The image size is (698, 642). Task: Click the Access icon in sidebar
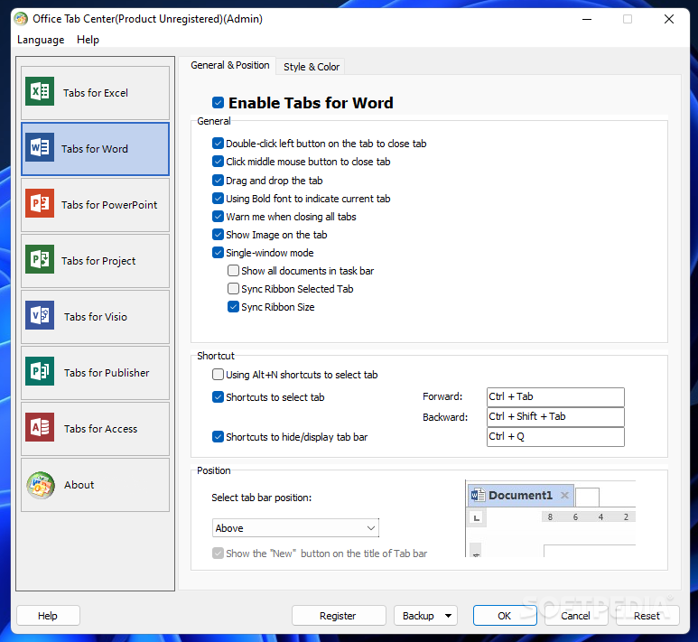pos(40,427)
